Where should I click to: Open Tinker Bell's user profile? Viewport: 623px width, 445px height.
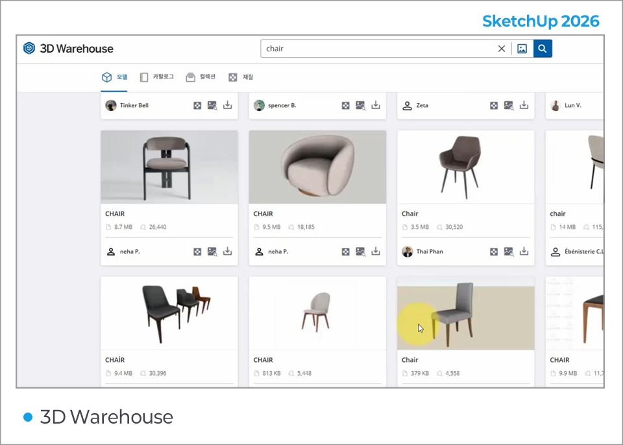point(127,105)
